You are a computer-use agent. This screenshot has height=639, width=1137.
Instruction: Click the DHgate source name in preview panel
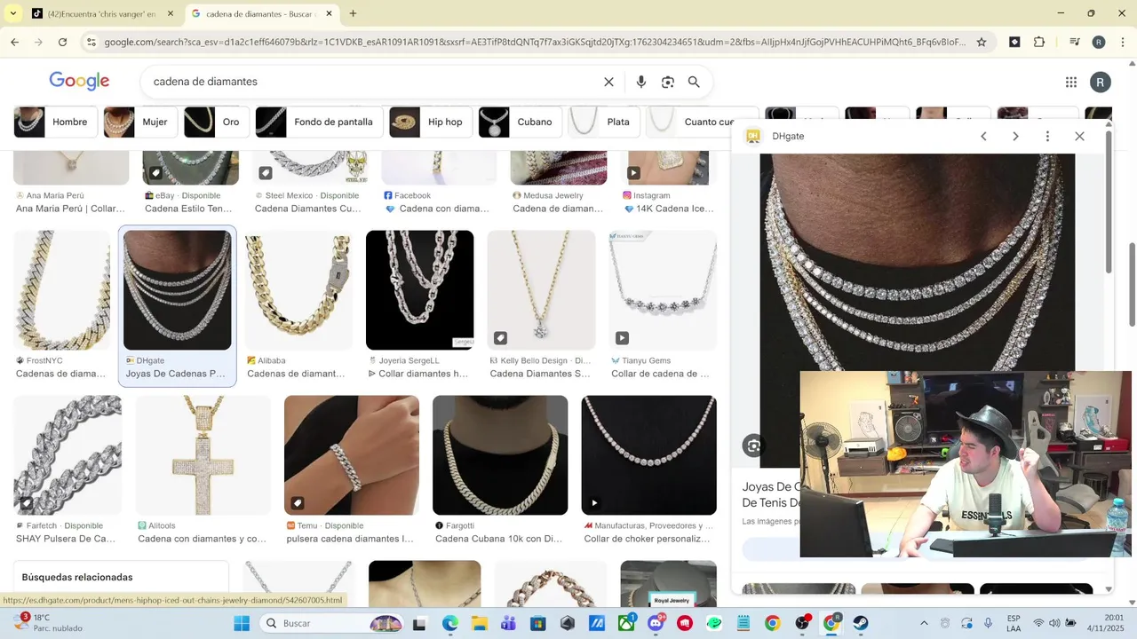point(788,136)
